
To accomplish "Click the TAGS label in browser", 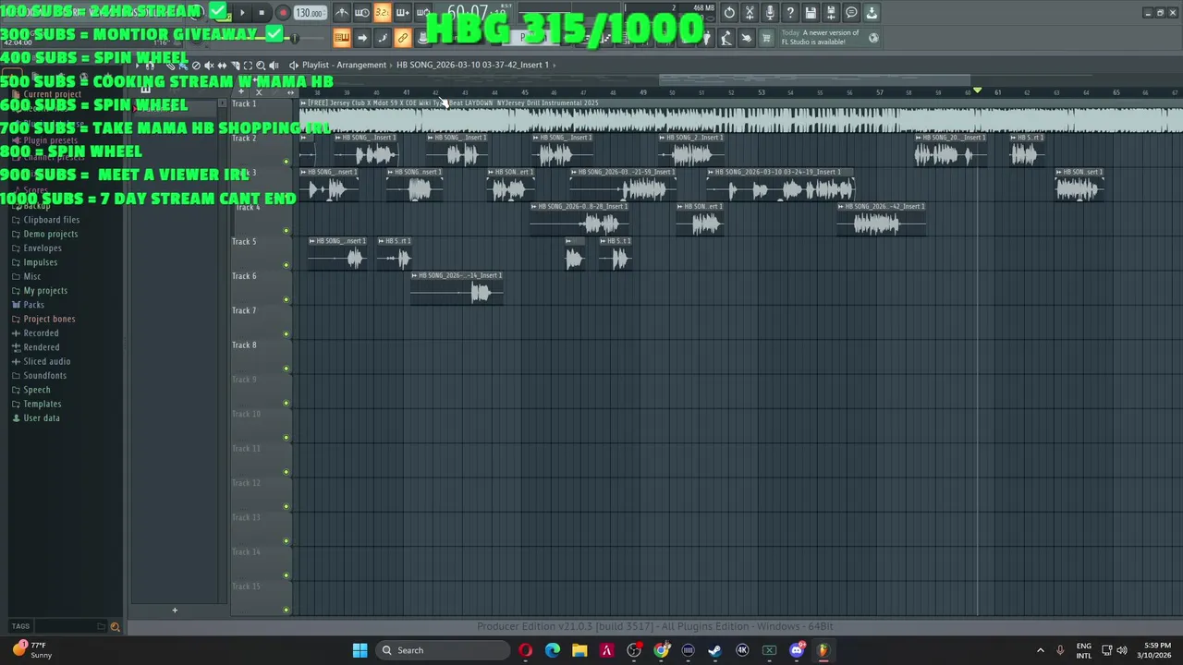I will click(20, 627).
